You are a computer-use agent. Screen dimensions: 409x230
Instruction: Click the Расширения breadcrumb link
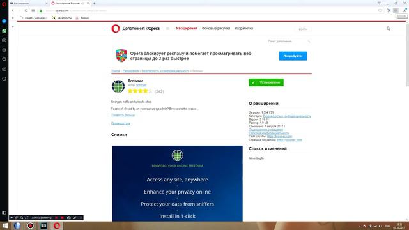pos(130,71)
